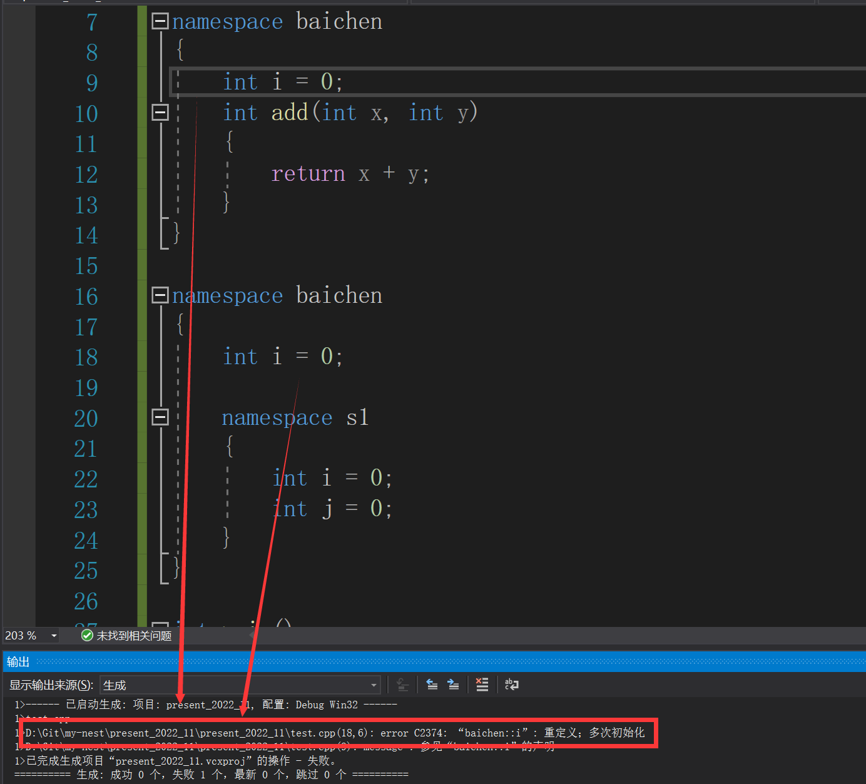Click the green check status icon
Viewport: 866px width, 784px height.
tap(87, 636)
